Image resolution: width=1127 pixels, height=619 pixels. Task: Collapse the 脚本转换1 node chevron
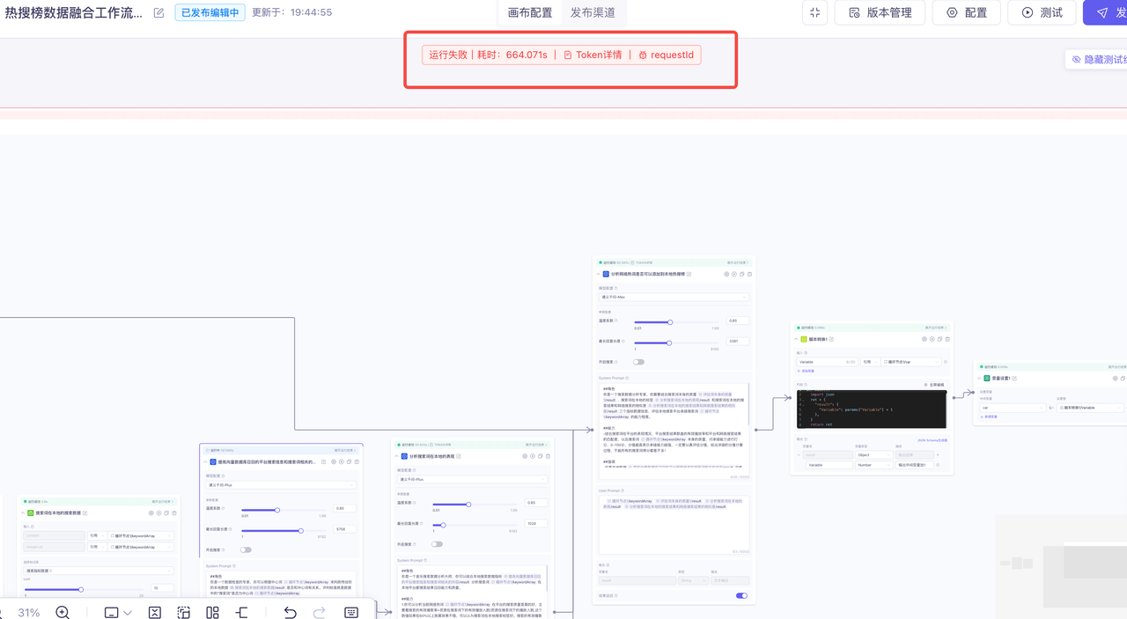click(796, 339)
